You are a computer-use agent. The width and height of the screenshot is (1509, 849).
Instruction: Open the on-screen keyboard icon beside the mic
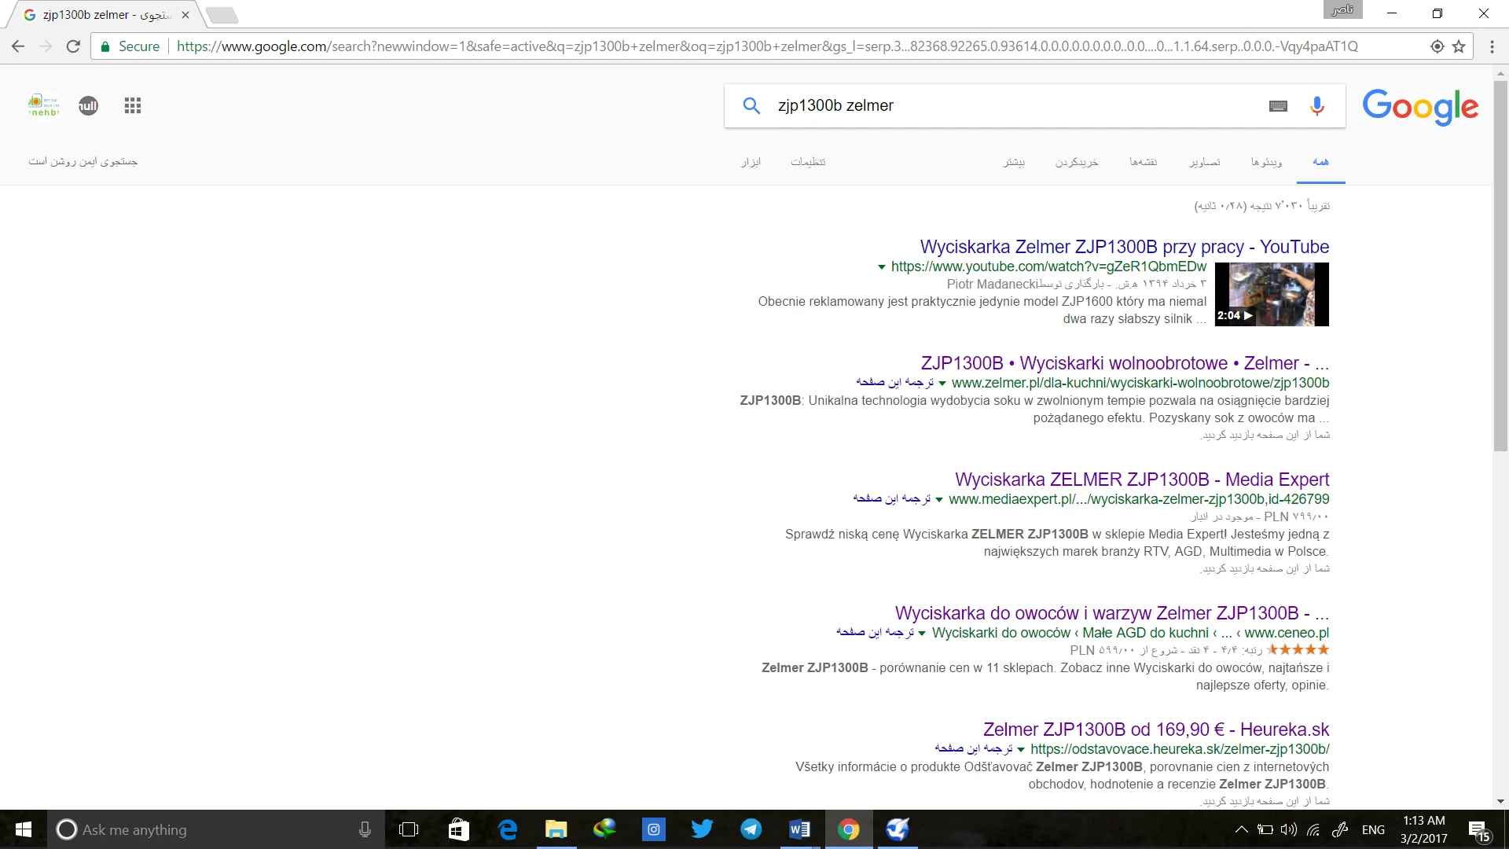1277,105
